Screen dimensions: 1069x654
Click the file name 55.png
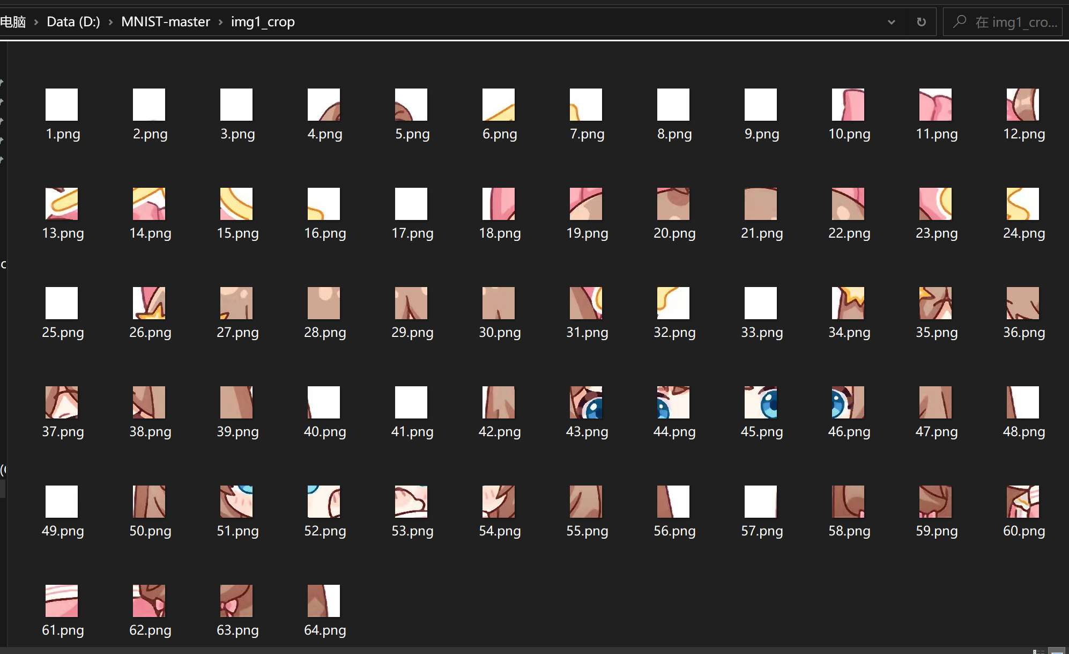[587, 531]
